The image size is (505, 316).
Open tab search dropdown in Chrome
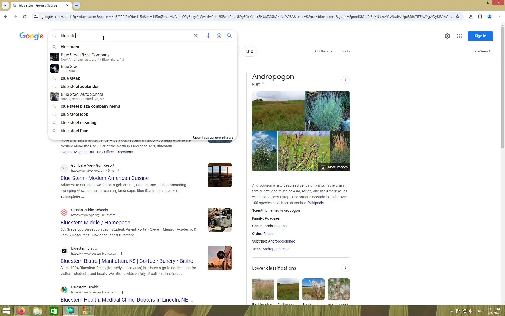point(5,5)
